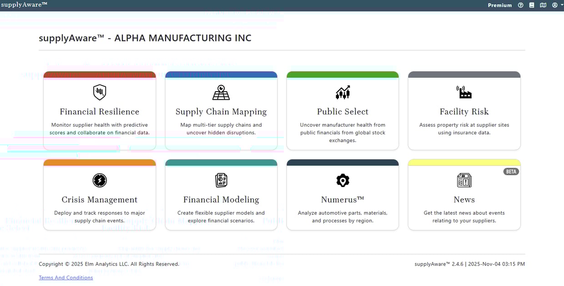The image size is (564, 286).
Task: Click the Financial Resilience shield icon
Action: tap(99, 92)
